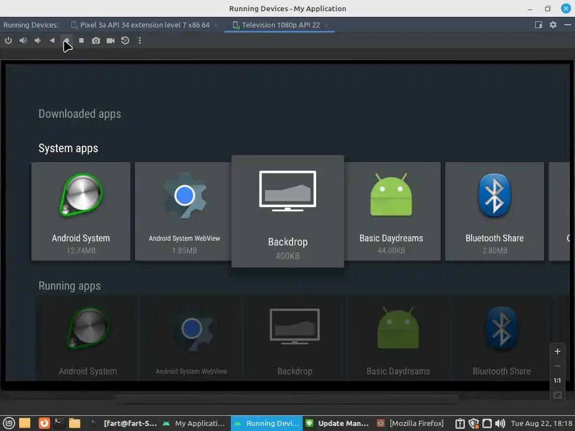Switch to My Application taskbar window

(x=194, y=423)
